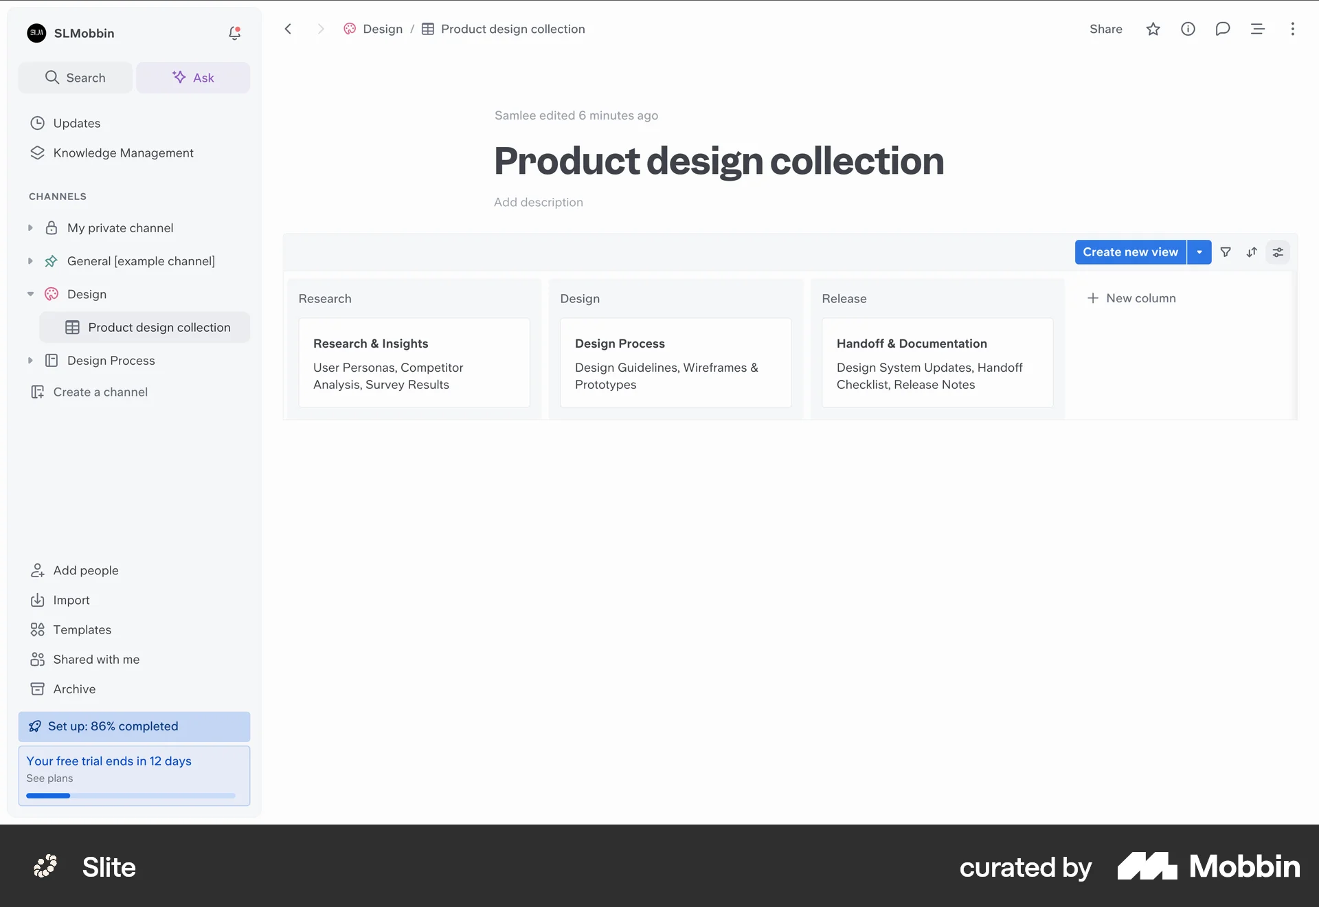Collapse the Design channel
Viewport: 1319px width, 907px height.
pos(30,293)
